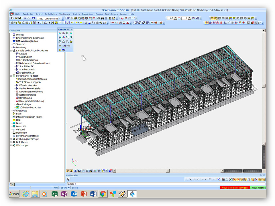The image size is (275, 206).
Task: Expand the Zeichnungswerkzeuge tree node
Action: pyautogui.click(x=11, y=139)
